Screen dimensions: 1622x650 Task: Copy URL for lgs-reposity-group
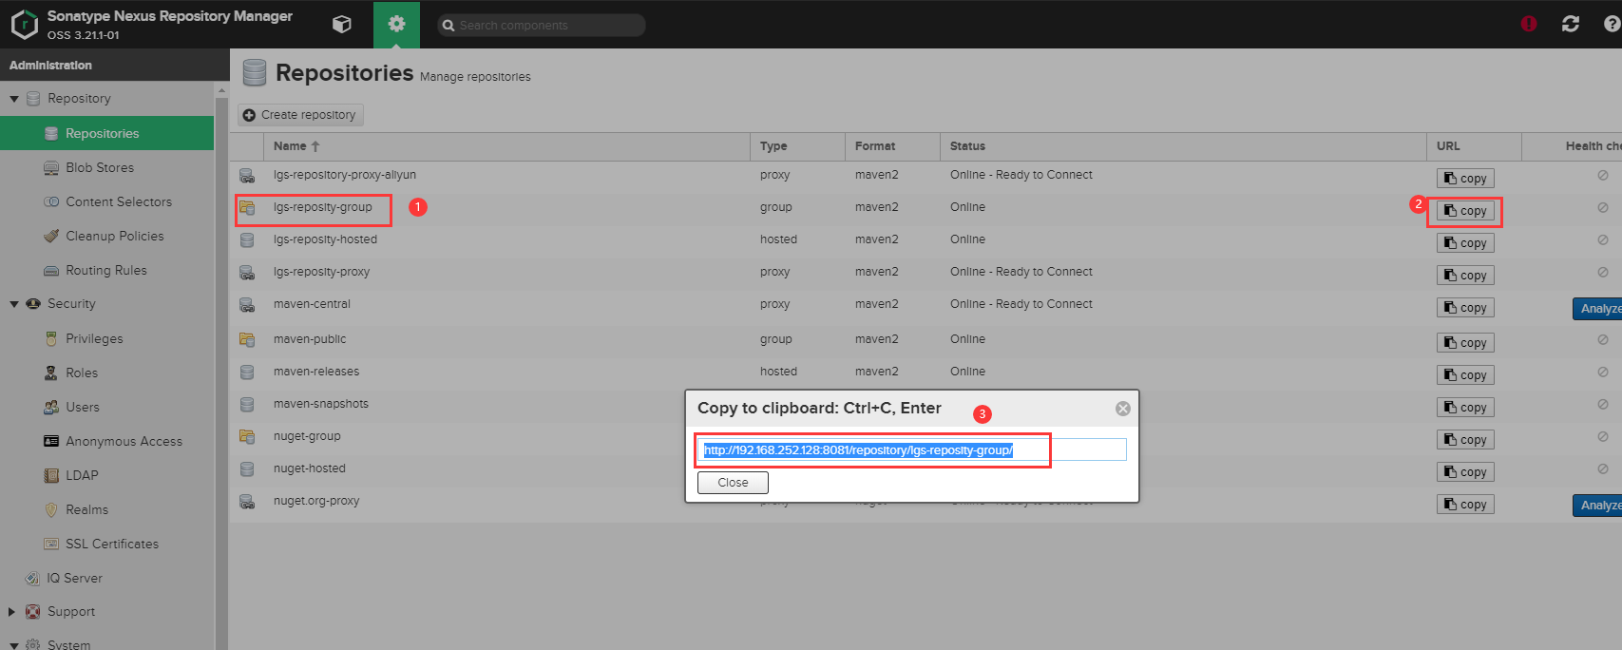[1465, 211]
